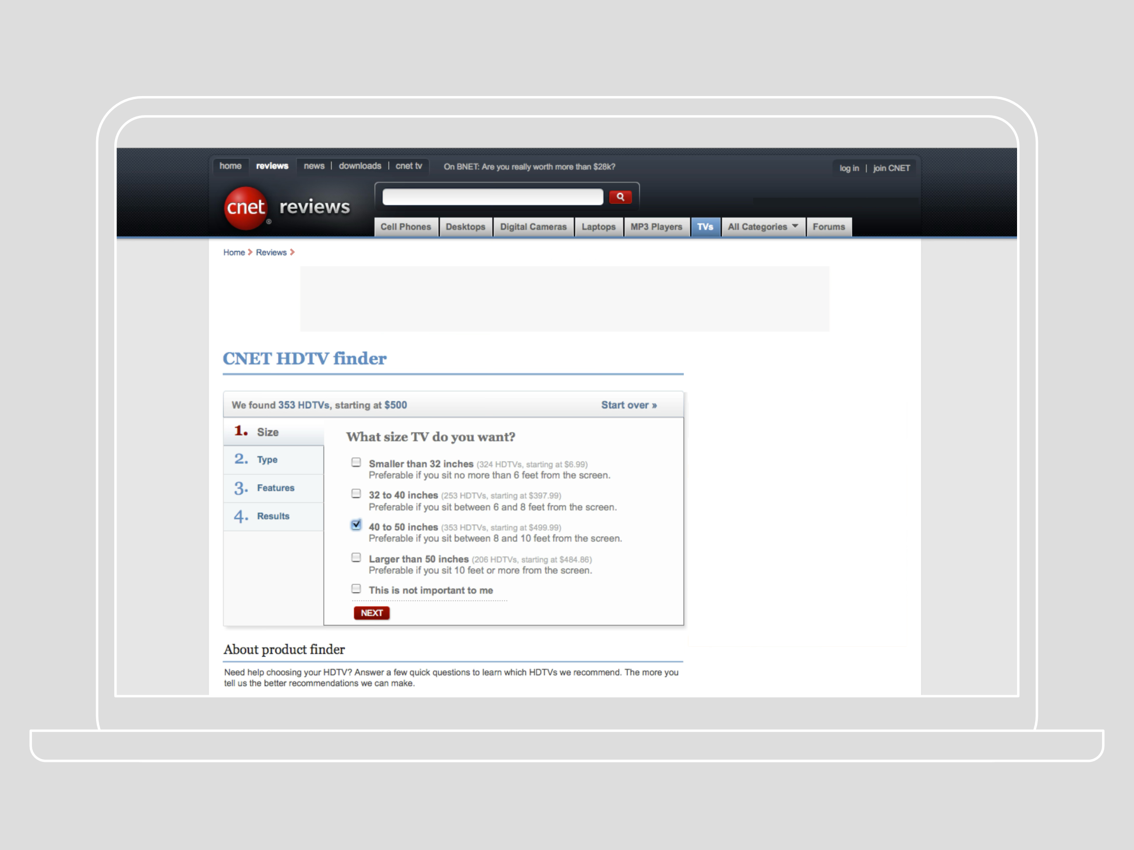Expand the All Categories dropdown

(x=762, y=227)
